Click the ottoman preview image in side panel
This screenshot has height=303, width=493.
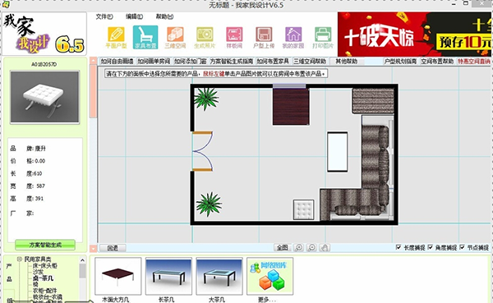pyautogui.click(x=44, y=97)
